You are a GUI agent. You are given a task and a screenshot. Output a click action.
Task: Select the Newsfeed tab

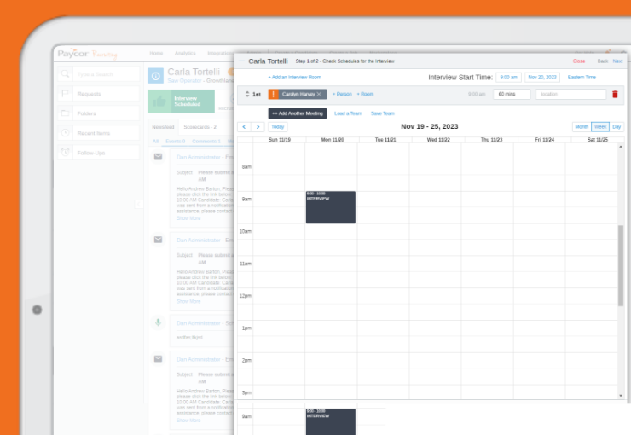click(x=163, y=127)
